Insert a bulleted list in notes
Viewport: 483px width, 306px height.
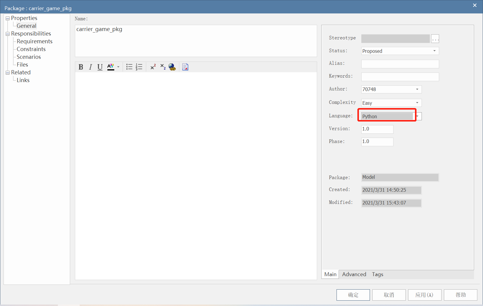129,67
